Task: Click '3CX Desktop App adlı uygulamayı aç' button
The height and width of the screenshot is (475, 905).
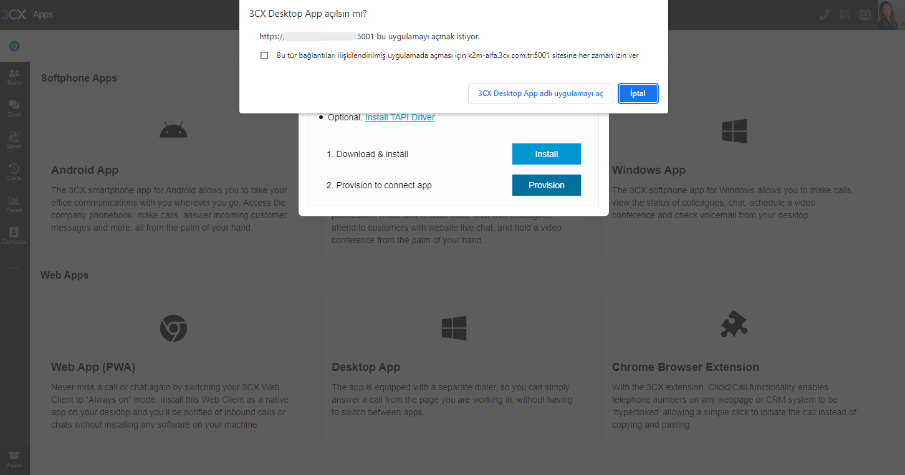Action: coord(540,94)
